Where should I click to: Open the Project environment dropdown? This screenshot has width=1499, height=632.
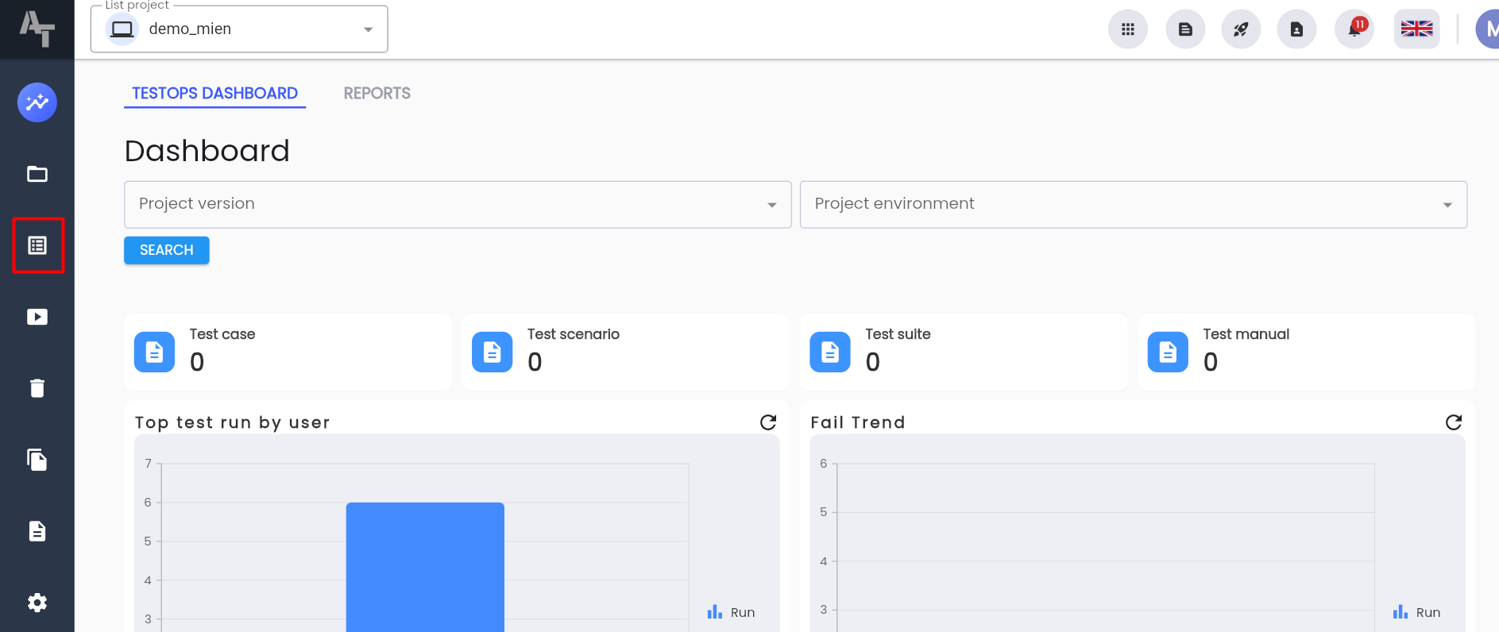1134,205
